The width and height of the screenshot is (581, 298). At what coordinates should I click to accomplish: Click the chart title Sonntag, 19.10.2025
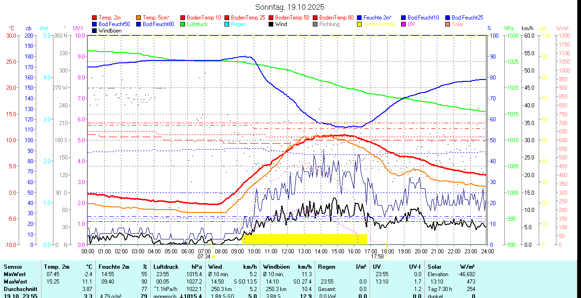(290, 7)
